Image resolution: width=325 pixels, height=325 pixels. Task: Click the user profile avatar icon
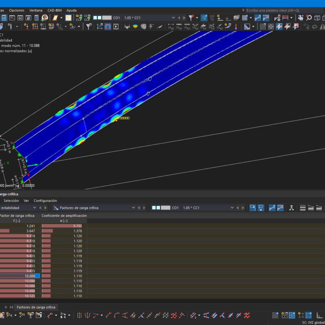click(45, 18)
